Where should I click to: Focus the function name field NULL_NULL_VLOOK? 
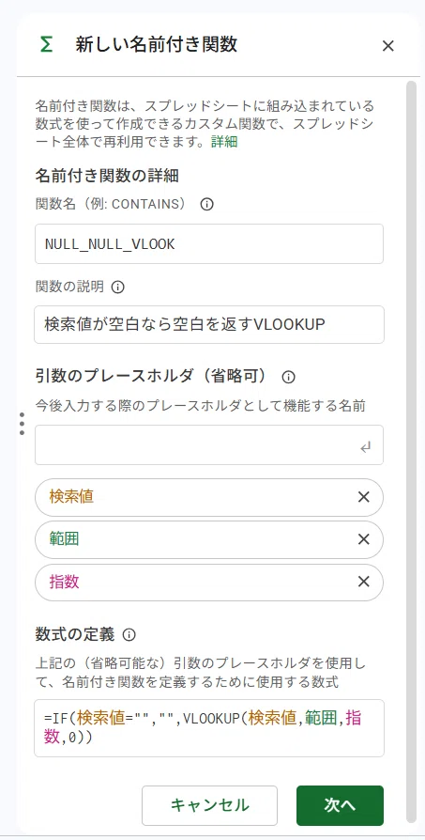(209, 243)
